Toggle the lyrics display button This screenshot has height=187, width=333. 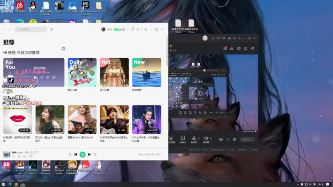(153, 155)
